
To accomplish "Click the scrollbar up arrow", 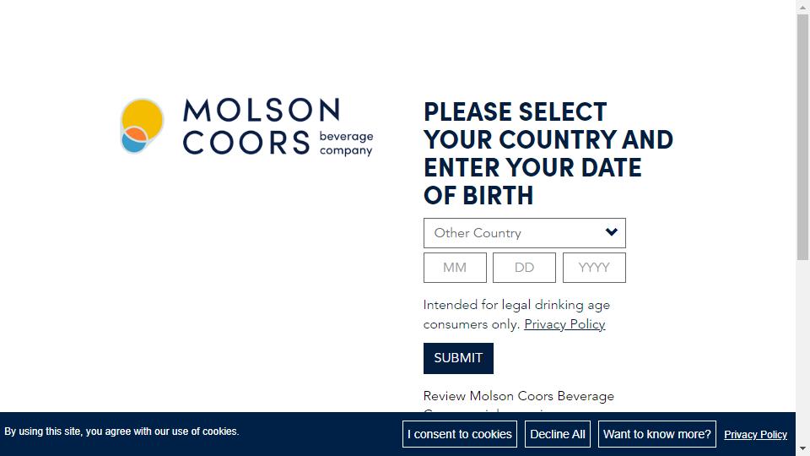I will (802, 8).
